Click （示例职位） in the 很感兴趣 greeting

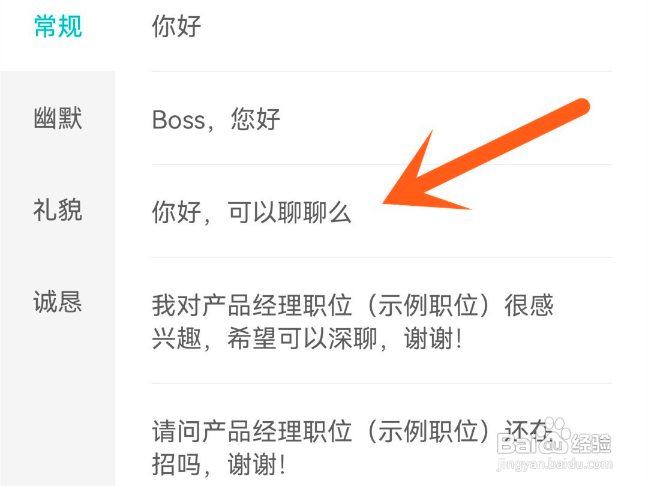pyautogui.click(x=428, y=305)
